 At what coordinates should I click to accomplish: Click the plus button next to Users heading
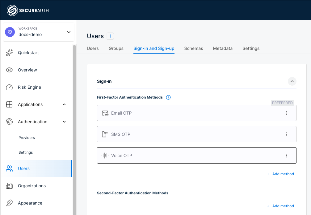coord(110,36)
